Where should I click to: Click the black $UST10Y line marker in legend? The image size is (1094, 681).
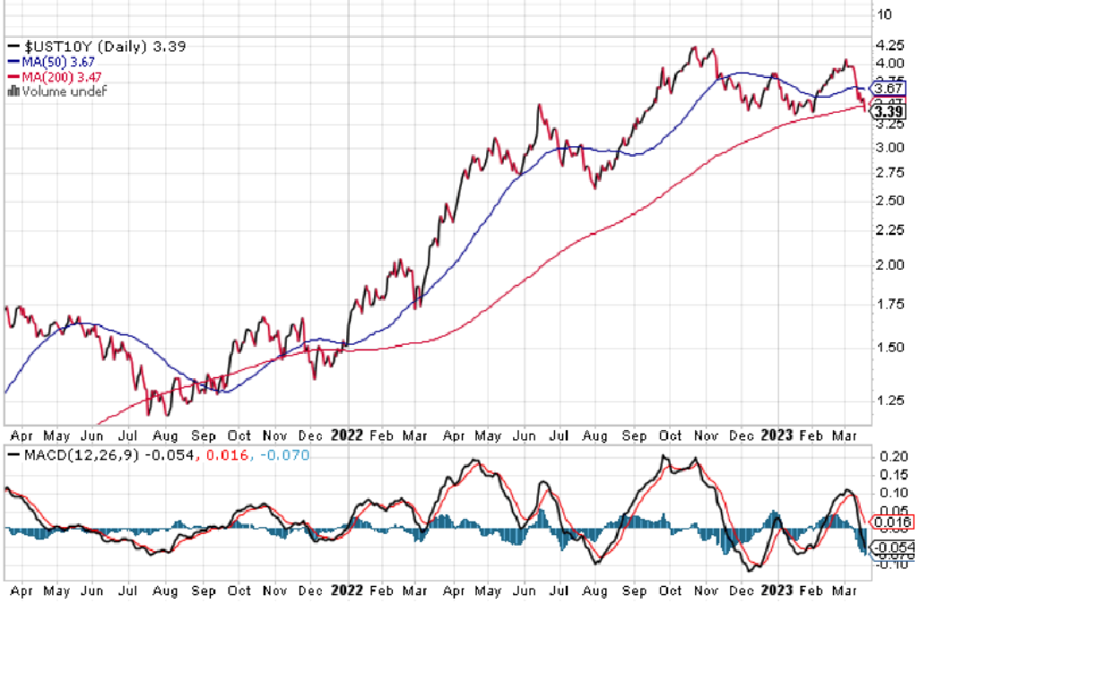(x=13, y=47)
